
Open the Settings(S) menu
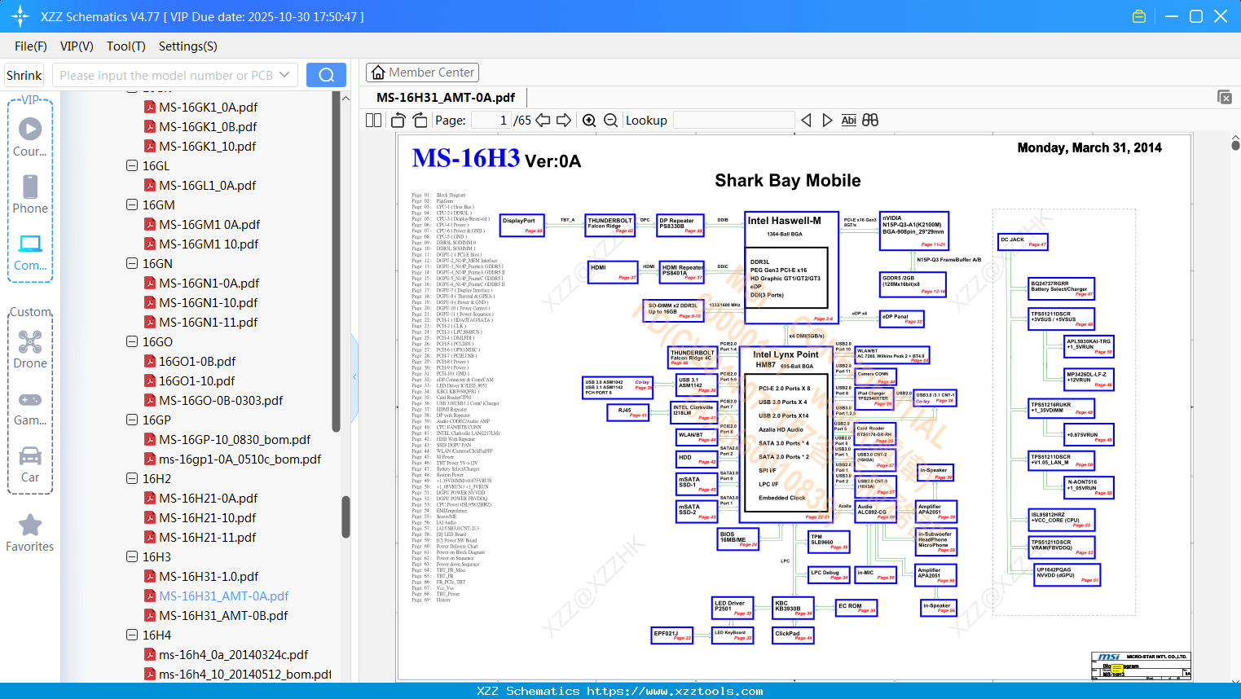(x=188, y=46)
